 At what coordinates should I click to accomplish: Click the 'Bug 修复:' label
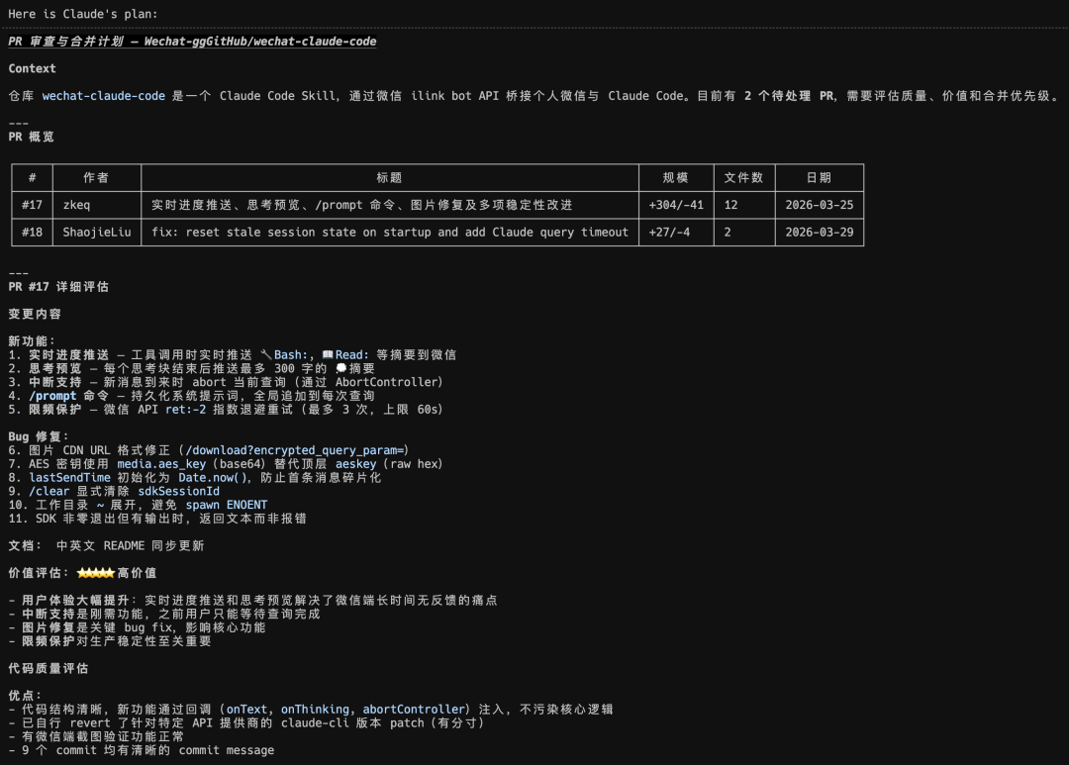[39, 436]
